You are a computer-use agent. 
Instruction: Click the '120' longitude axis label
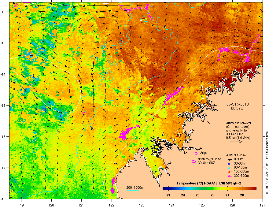point(51,205)
